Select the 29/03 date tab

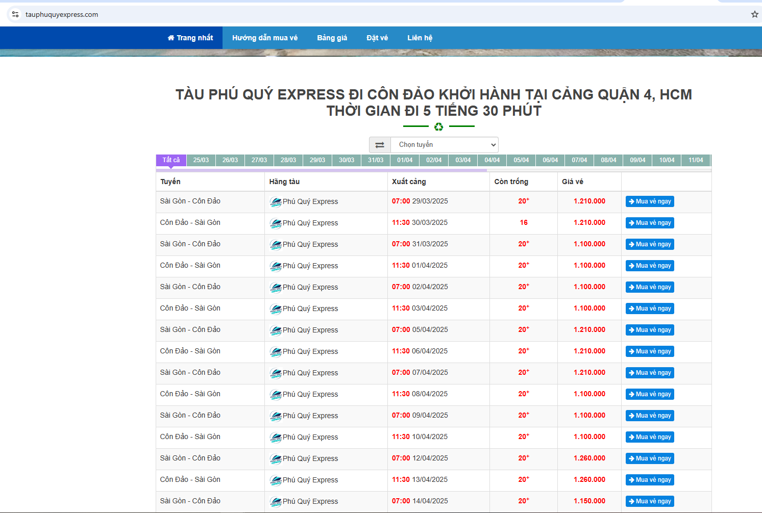coord(317,160)
